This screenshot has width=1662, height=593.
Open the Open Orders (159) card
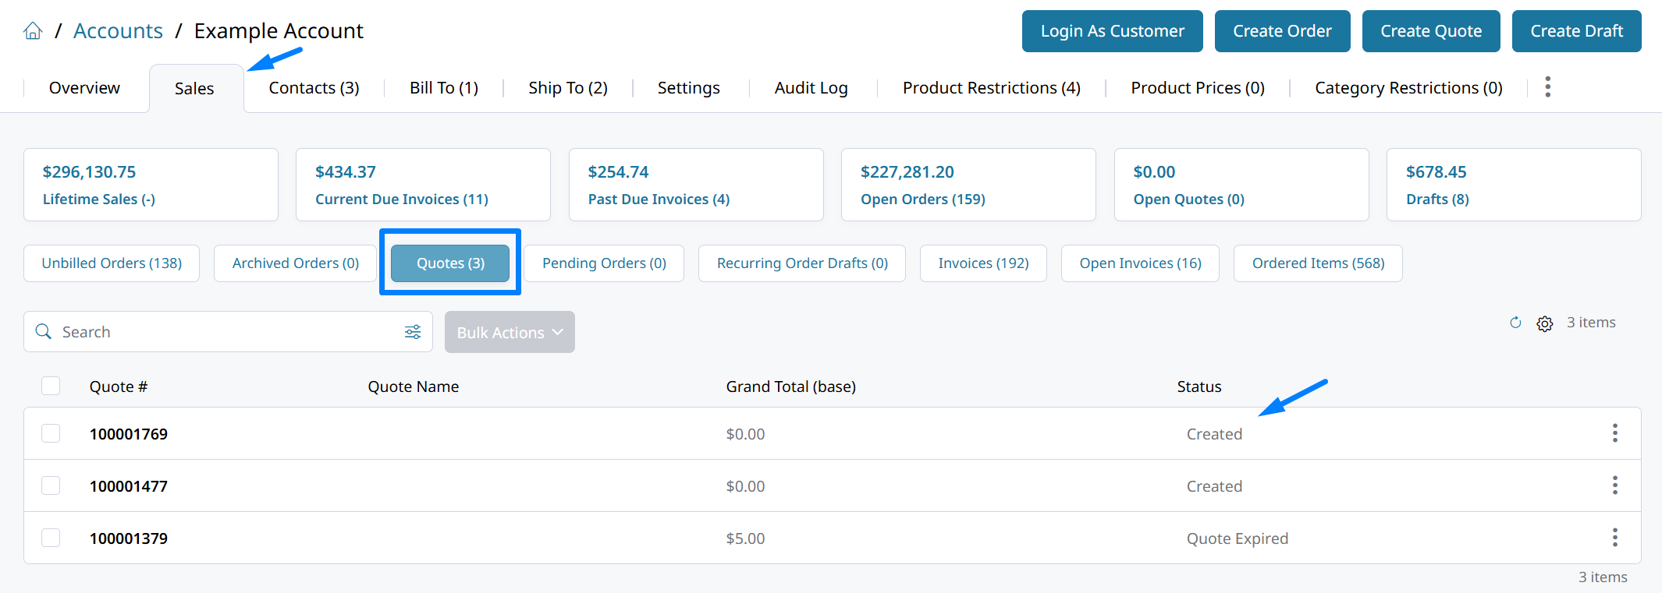tap(968, 185)
